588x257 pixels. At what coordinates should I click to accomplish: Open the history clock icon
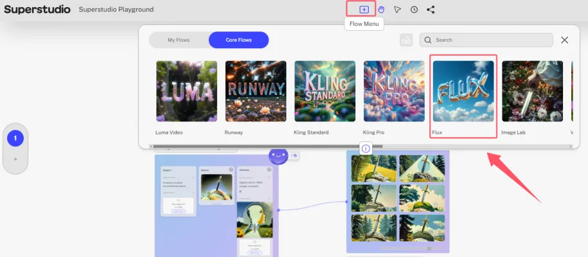[x=414, y=10]
